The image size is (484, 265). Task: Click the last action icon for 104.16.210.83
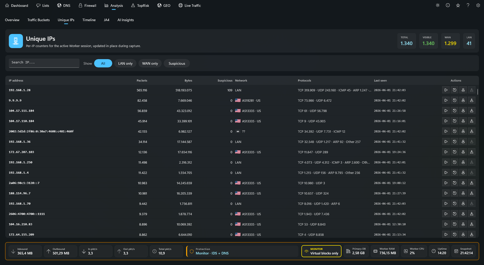point(472,224)
